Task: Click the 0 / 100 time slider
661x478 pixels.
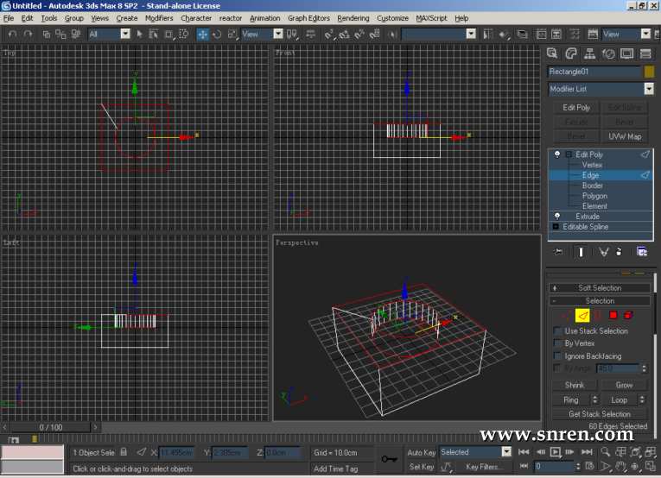Action: coord(51,427)
